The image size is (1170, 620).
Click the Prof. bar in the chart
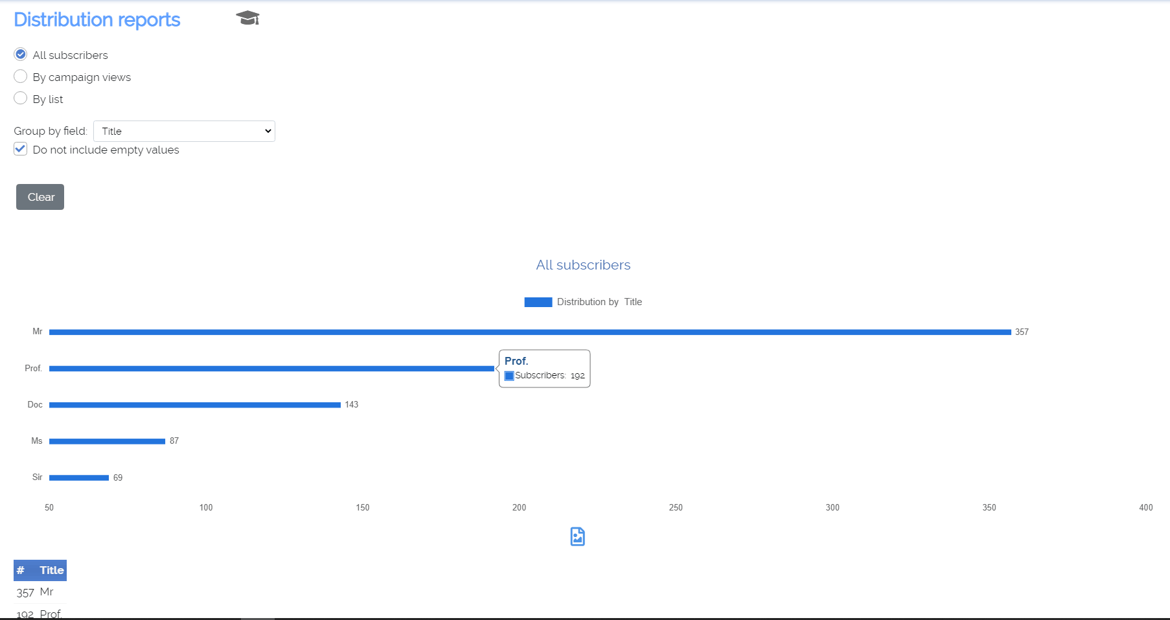pos(271,369)
